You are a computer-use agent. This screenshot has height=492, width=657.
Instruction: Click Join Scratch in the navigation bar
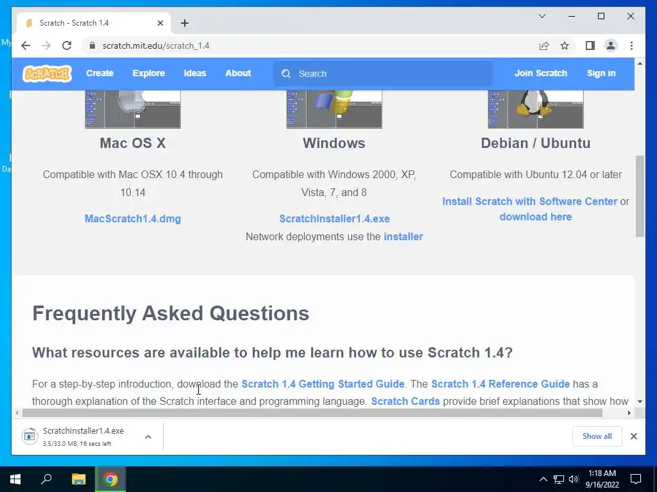540,73
